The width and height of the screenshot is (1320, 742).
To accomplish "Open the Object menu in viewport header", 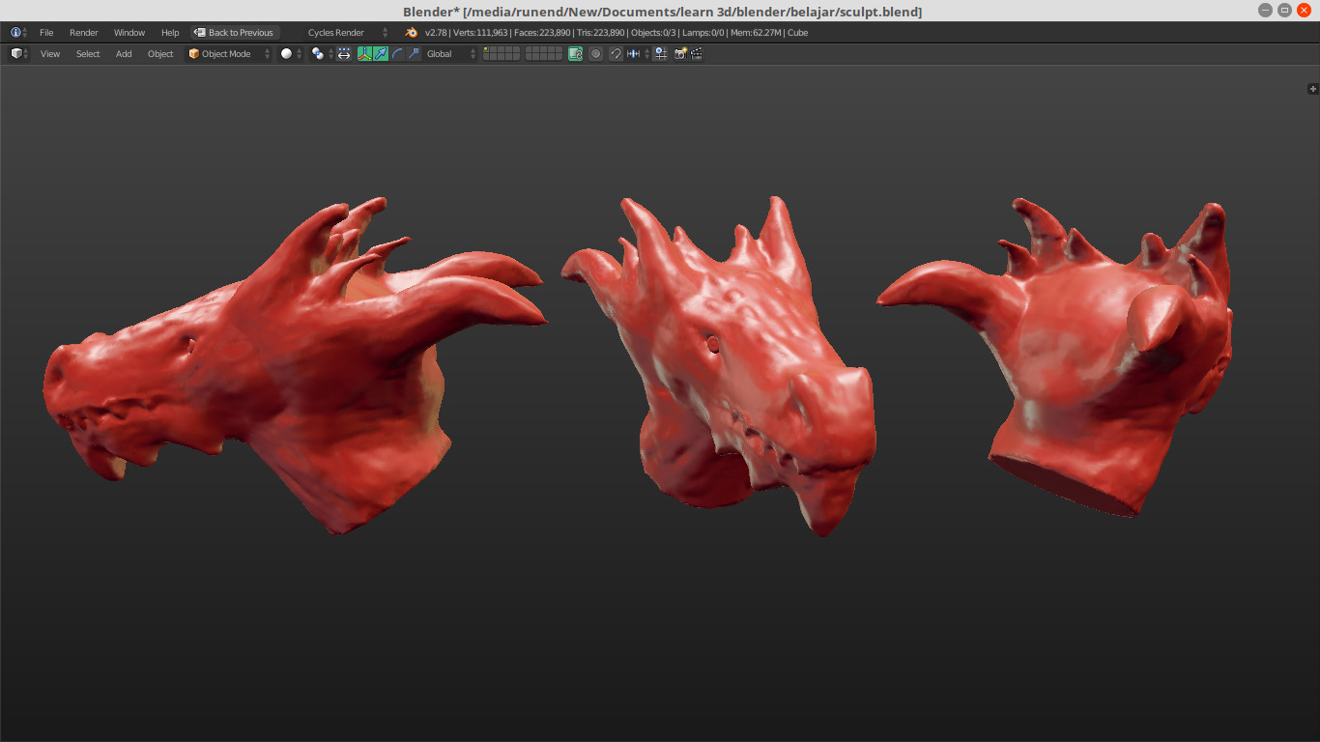I will [x=160, y=53].
